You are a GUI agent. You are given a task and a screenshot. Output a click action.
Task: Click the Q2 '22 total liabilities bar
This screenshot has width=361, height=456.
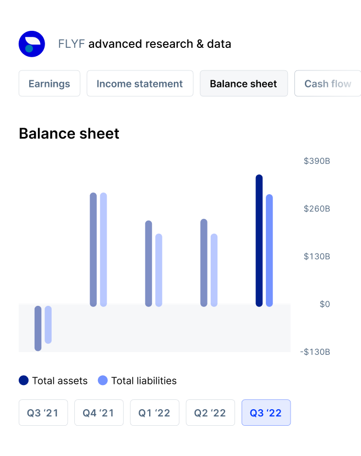pyautogui.click(x=214, y=270)
